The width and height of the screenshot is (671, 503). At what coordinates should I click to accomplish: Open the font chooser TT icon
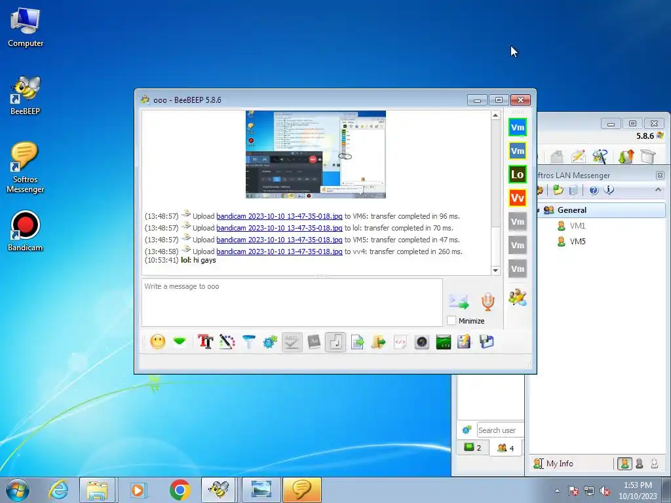205,342
